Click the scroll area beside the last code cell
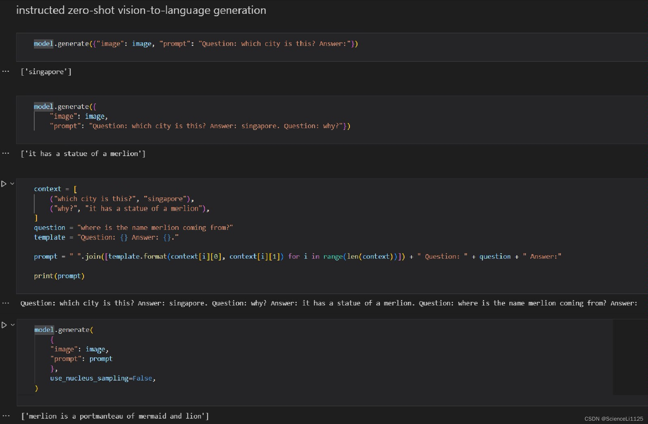This screenshot has width=648, height=424. 630,357
